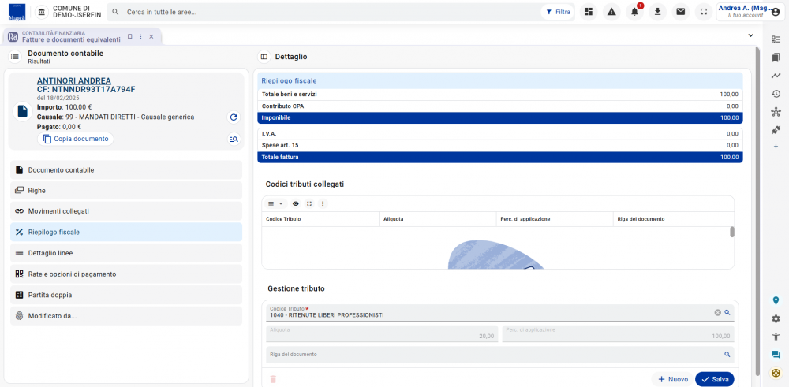
Task: Click the Maggioli logo
Action: click(x=17, y=12)
